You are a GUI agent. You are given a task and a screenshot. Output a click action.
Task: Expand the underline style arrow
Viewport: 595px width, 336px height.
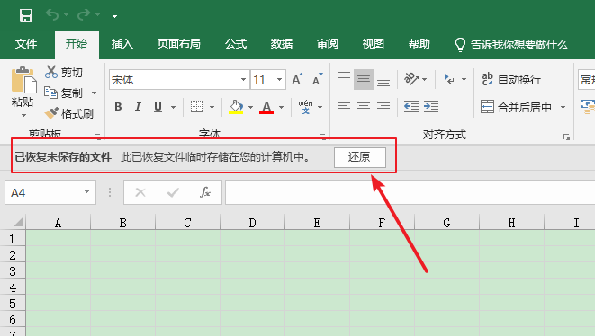173,108
